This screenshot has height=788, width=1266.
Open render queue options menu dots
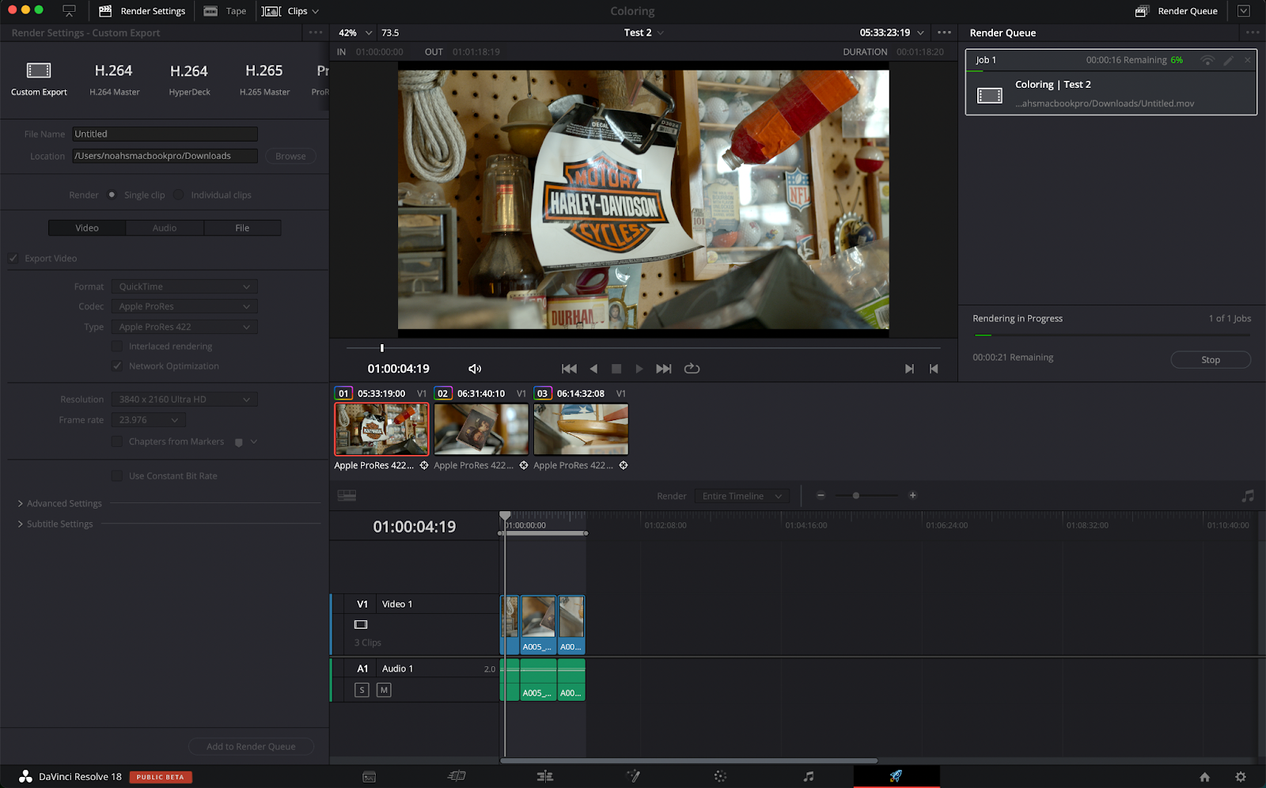[x=1252, y=32]
